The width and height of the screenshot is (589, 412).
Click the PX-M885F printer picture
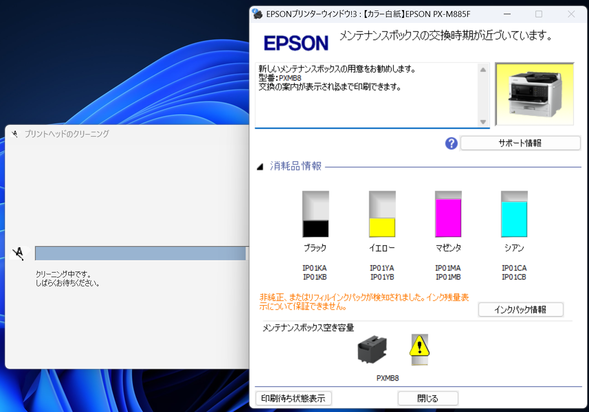click(534, 94)
